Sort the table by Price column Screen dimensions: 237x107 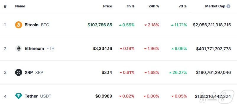(x=108, y=6)
